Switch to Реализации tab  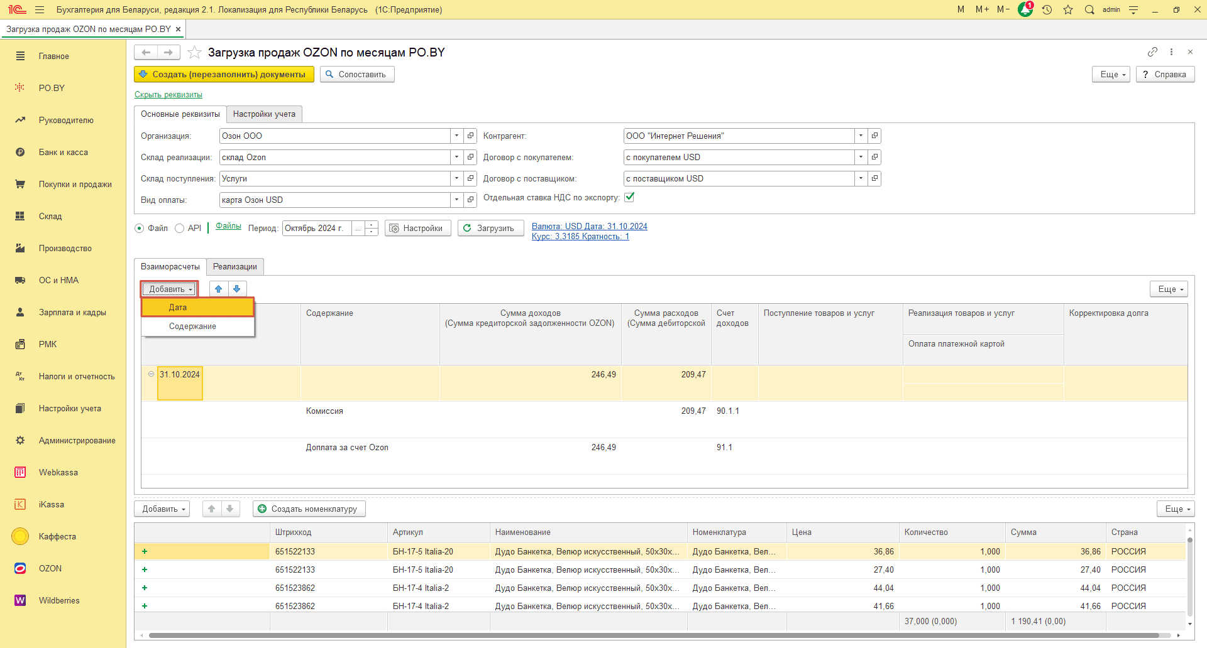tap(235, 266)
